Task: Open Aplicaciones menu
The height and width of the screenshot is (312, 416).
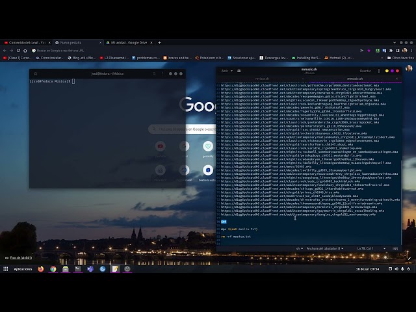Action: (23, 269)
